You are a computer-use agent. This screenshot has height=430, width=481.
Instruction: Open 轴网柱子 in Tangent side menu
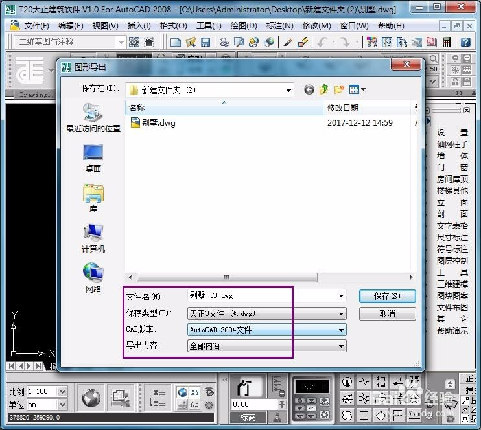tap(452, 144)
